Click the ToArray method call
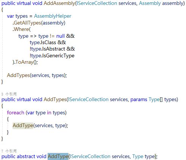 point(24,62)
